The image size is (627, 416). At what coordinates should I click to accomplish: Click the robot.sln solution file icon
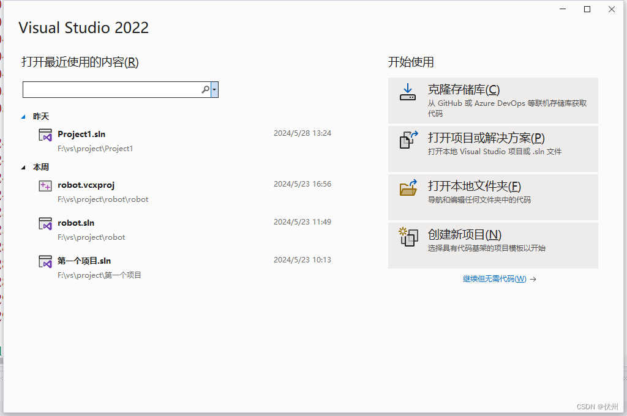pyautogui.click(x=45, y=224)
